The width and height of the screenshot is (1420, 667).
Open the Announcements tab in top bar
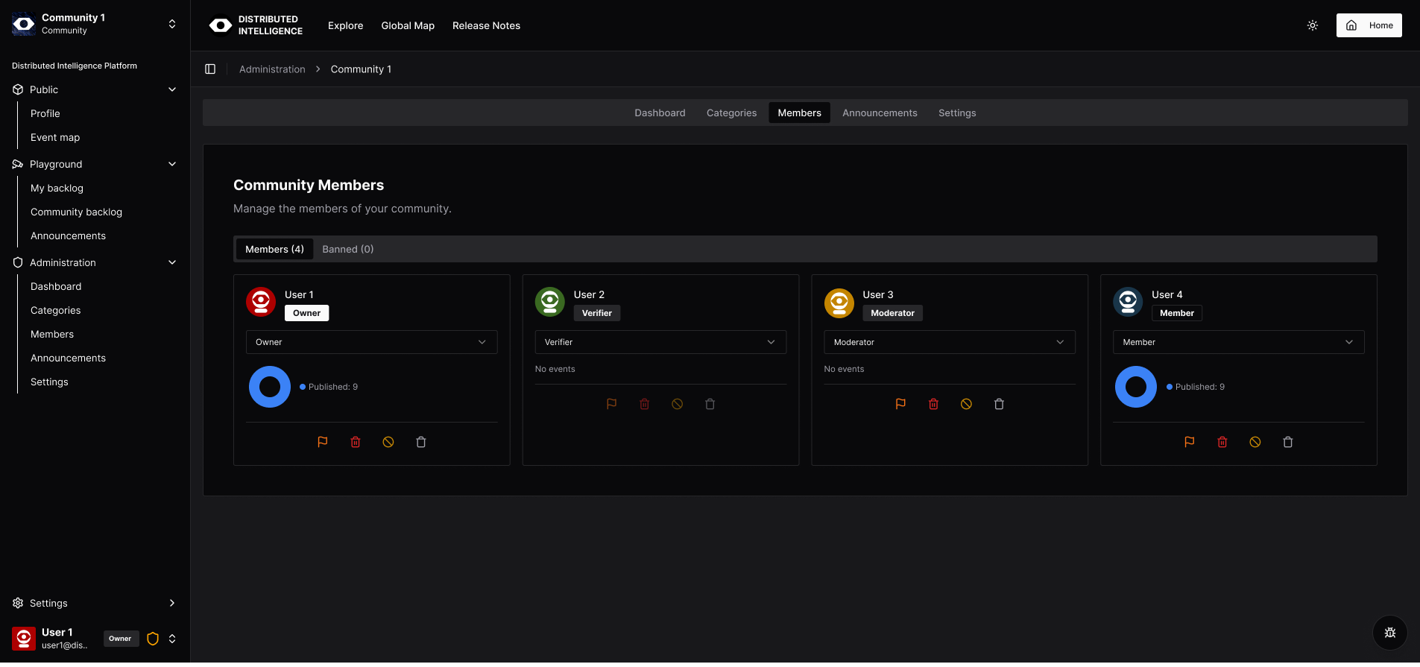tap(880, 113)
